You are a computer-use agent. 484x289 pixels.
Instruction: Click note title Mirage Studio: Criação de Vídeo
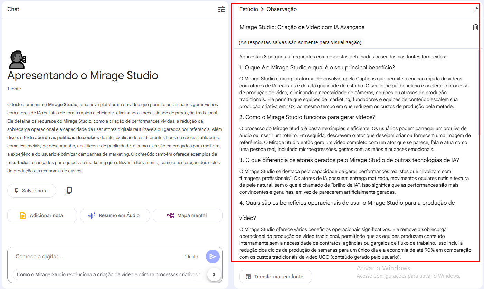(302, 27)
